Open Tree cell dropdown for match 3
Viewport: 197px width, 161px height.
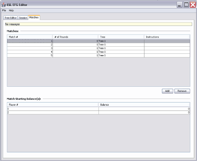tap(121, 48)
